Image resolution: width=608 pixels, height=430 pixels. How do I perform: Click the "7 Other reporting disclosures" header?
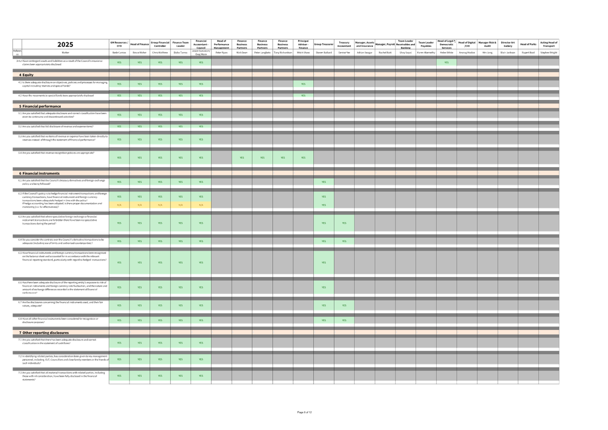coord(43,333)
